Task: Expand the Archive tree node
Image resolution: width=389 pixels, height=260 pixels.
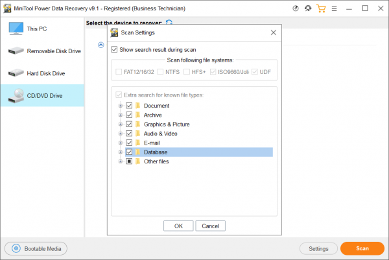Action: coord(121,115)
